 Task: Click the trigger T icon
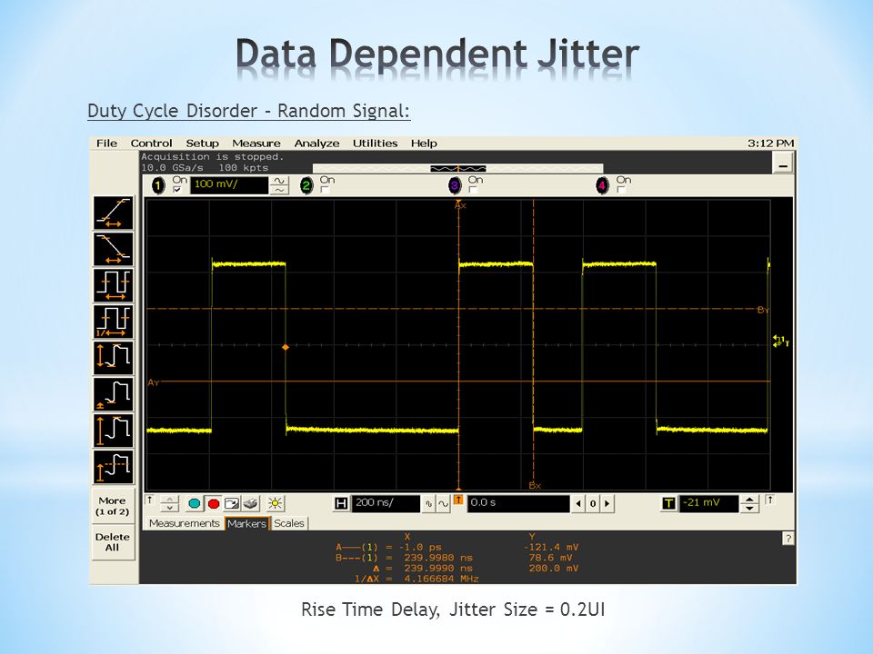click(668, 503)
